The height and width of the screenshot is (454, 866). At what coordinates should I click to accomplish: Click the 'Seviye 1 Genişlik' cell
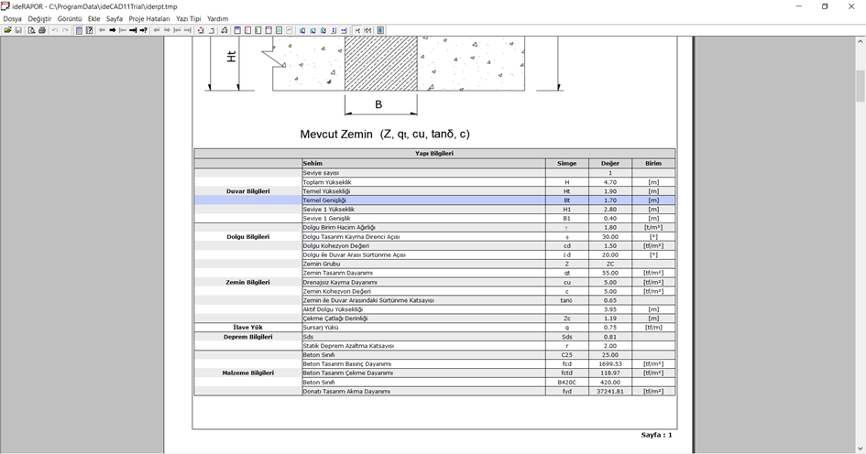423,219
